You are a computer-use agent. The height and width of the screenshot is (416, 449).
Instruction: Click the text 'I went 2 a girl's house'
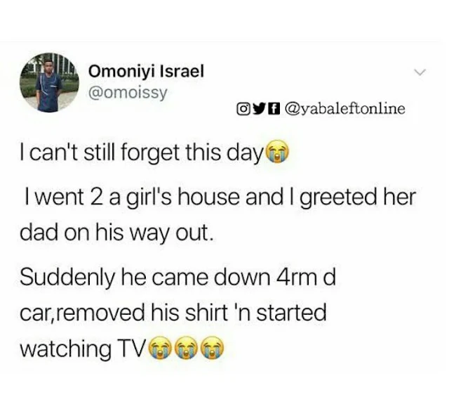(133, 198)
